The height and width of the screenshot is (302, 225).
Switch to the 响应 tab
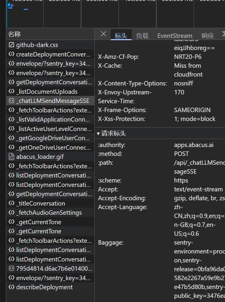point(208,36)
